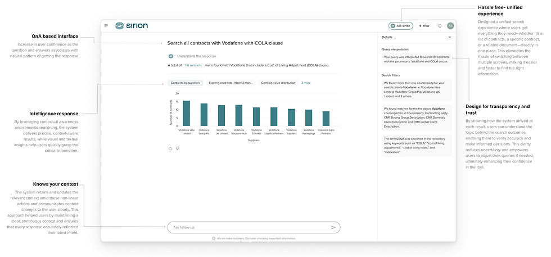Show 3 more chart options
Screen dimensions: 551x257
tap(306, 83)
